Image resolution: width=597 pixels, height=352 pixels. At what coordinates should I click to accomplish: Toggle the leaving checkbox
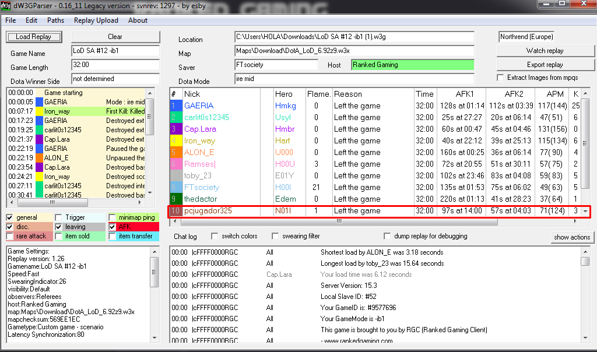click(x=58, y=227)
